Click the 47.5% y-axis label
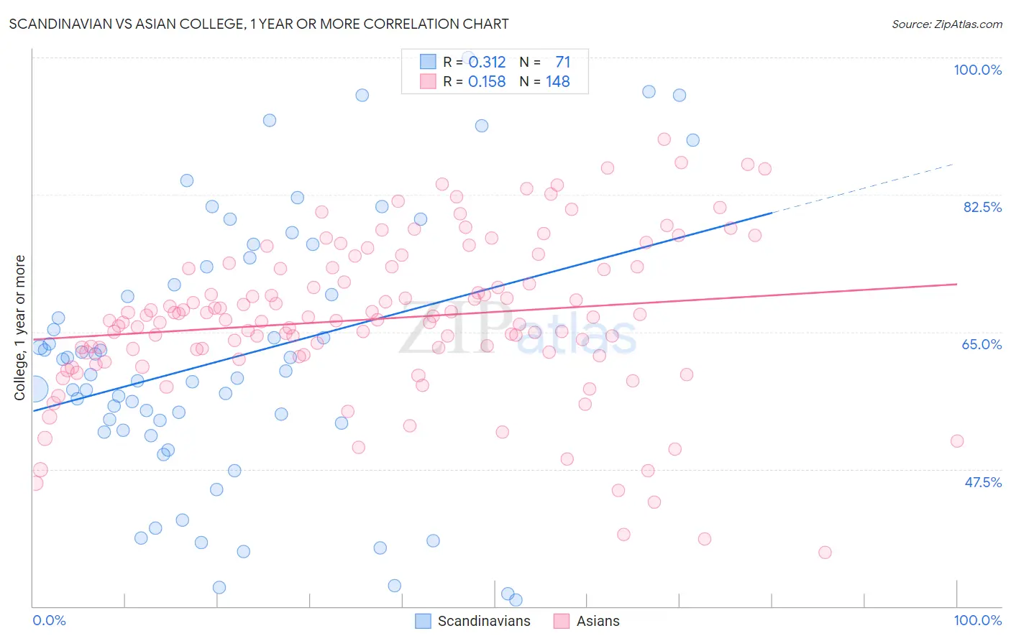 tap(983, 482)
